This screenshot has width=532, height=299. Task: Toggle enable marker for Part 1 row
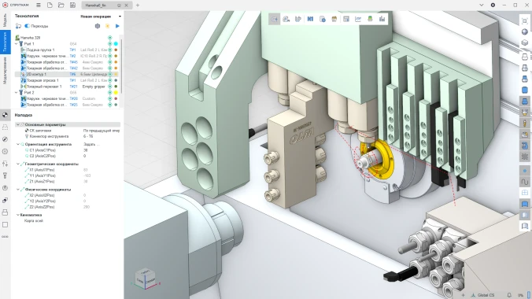click(x=110, y=44)
